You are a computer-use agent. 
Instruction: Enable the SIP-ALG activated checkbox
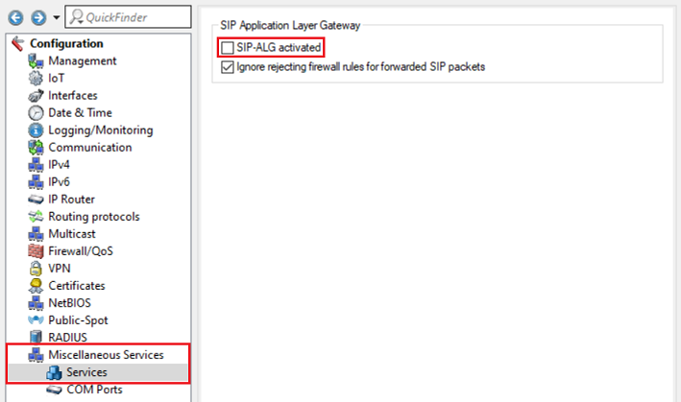pyautogui.click(x=228, y=47)
